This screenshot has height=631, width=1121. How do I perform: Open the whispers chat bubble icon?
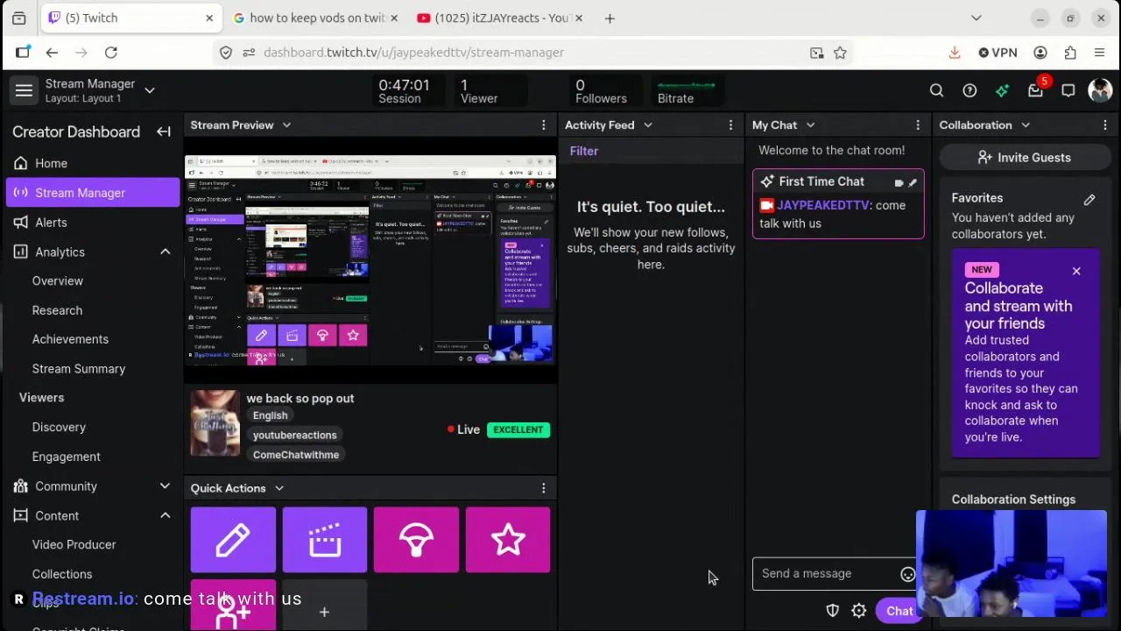coord(1068,90)
